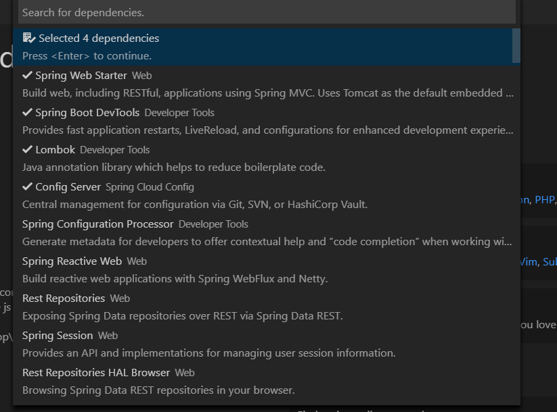Deselect the Spring Web Starter checkmark
This screenshot has width=557, height=412.
pyautogui.click(x=27, y=75)
